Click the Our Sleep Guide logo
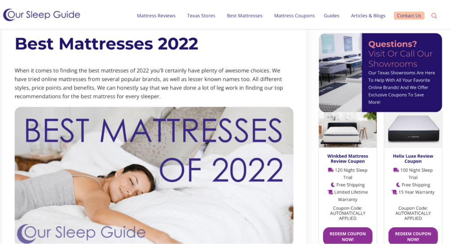450x244 pixels. [x=42, y=15]
